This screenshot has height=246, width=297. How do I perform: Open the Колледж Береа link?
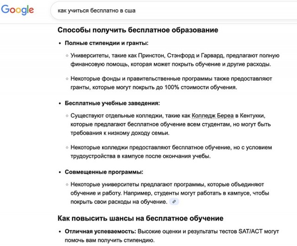(213, 116)
